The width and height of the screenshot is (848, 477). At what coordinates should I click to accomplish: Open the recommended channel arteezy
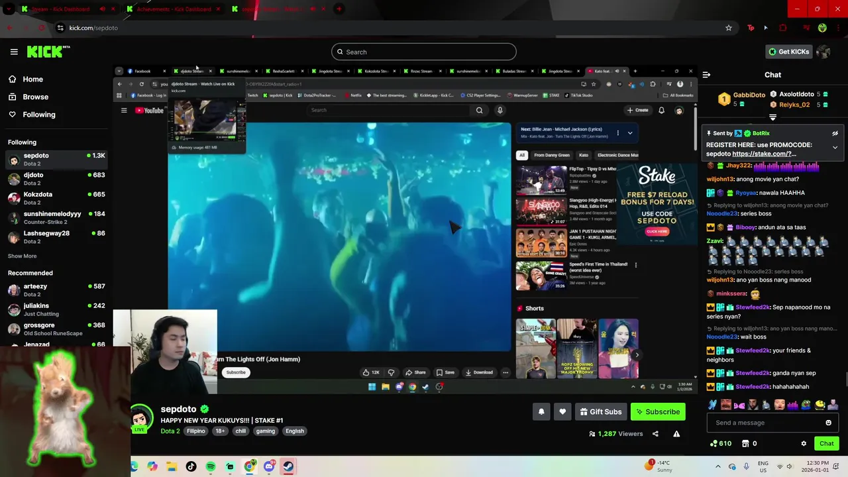56,290
